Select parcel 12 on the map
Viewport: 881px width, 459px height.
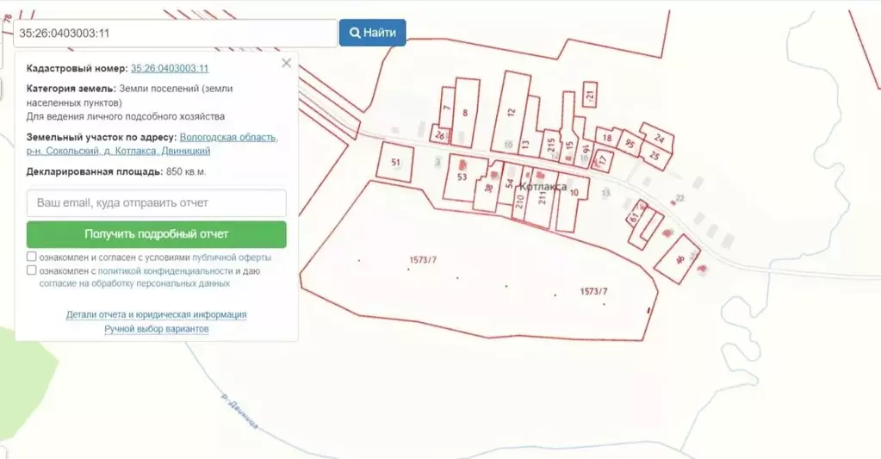(511, 110)
